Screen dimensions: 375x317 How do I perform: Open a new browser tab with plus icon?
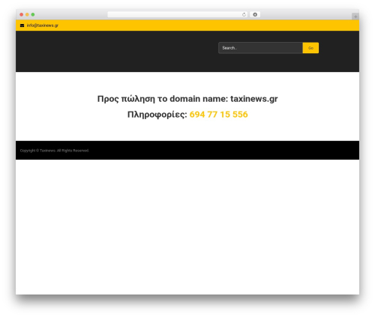[355, 16]
